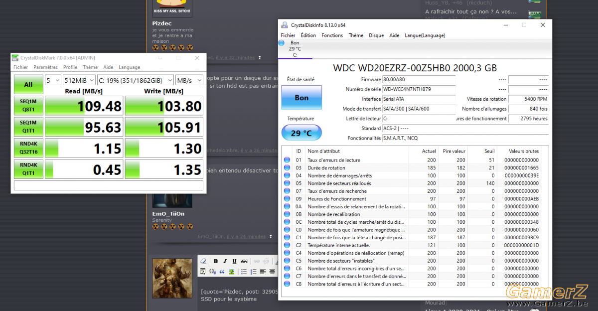Viewport: 598px width, 311px height.
Task: Click the green All benchmark button
Action: coord(28,85)
